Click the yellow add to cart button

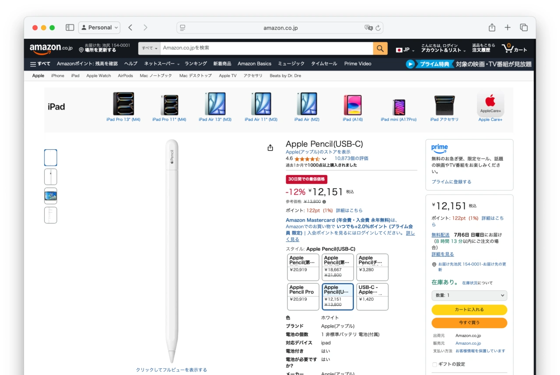coord(469,310)
